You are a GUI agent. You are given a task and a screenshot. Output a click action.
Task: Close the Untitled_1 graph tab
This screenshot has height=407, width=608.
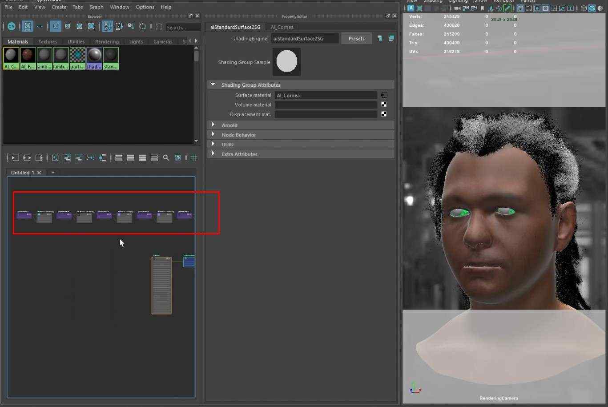pyautogui.click(x=39, y=173)
